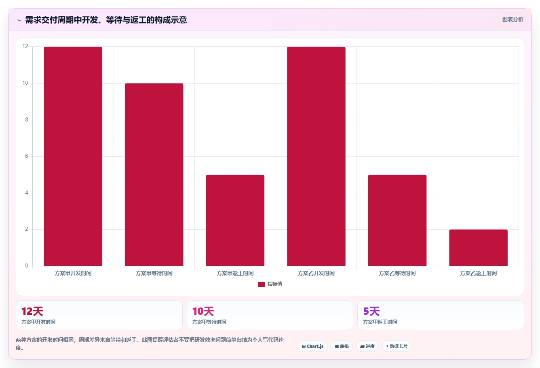Viewport: 540px width, 368px height.
Task: Click the 方案乙返工时间 x-axis label
Action: click(478, 274)
